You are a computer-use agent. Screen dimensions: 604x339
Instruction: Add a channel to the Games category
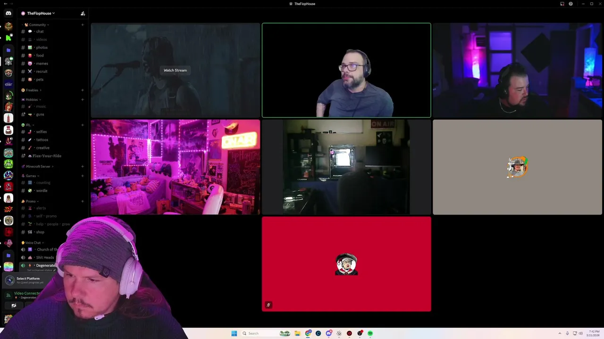[x=82, y=176]
